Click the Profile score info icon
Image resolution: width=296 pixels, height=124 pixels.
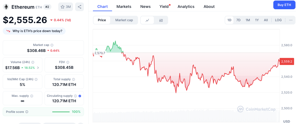point(27,112)
